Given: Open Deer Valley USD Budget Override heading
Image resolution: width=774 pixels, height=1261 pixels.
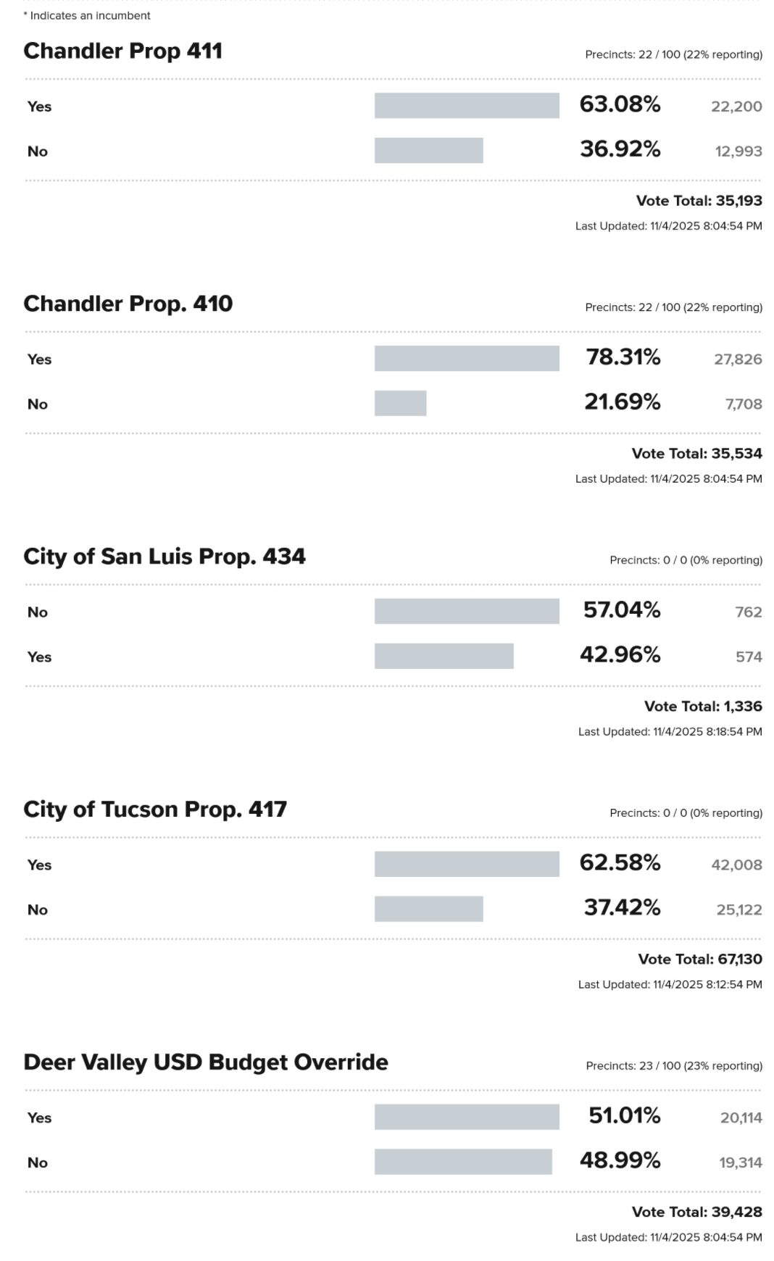Looking at the screenshot, I should (x=206, y=1062).
